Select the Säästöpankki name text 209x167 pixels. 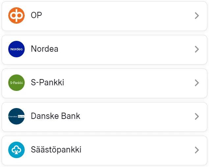pos(56,150)
